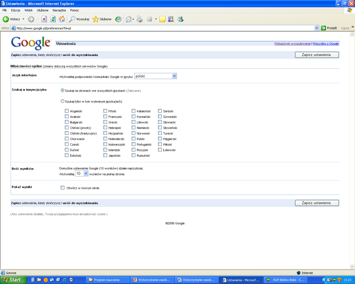Select search pages in all languages radio

point(62,90)
